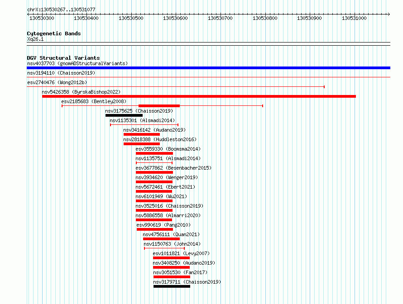
Task: Open esv3559330 (Boomsma2014) label
Action: pos(168,149)
